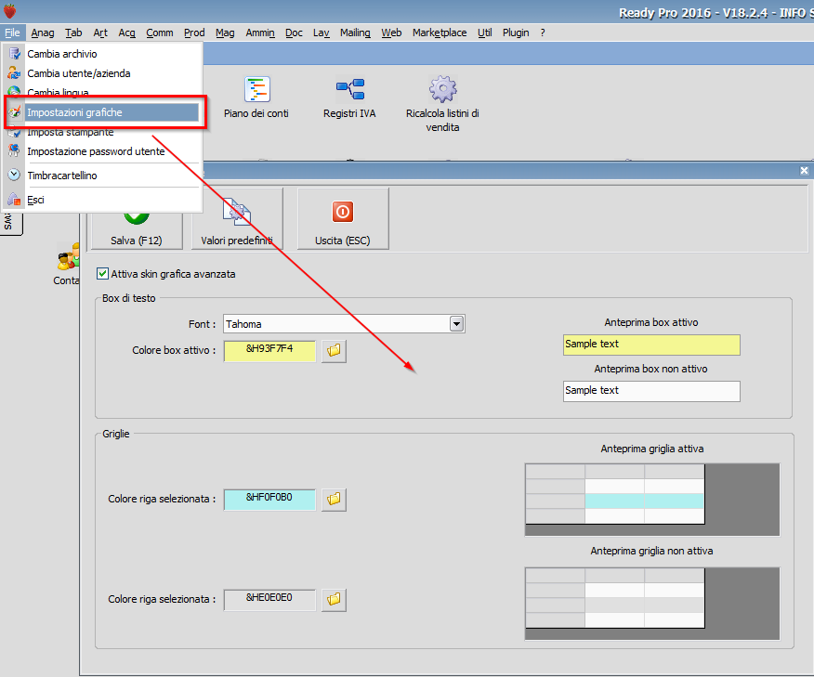Open the Plugin menu
Screen dimensions: 814x677
point(516,33)
